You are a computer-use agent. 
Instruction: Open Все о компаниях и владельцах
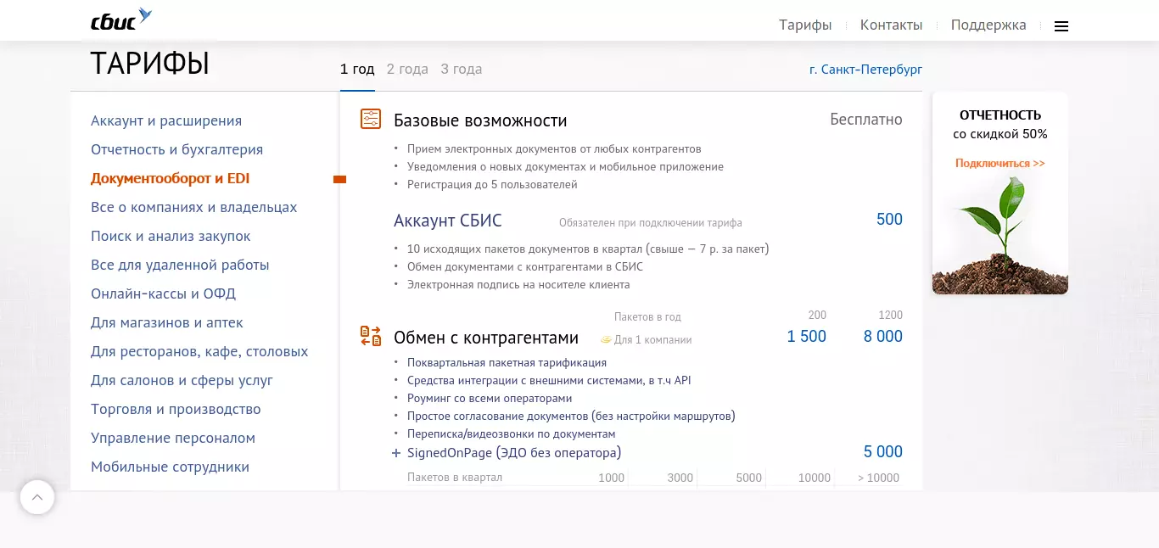pos(193,207)
